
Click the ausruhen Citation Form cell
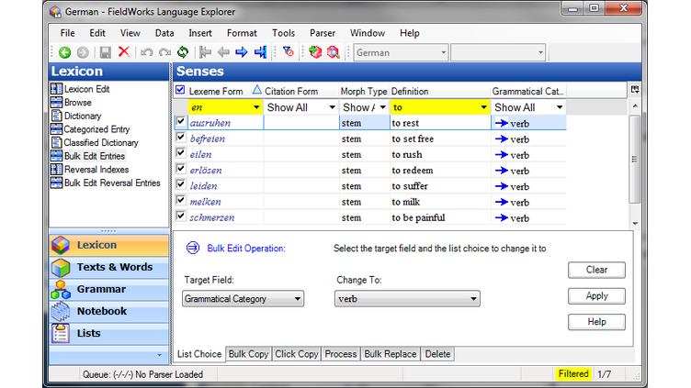(301, 123)
